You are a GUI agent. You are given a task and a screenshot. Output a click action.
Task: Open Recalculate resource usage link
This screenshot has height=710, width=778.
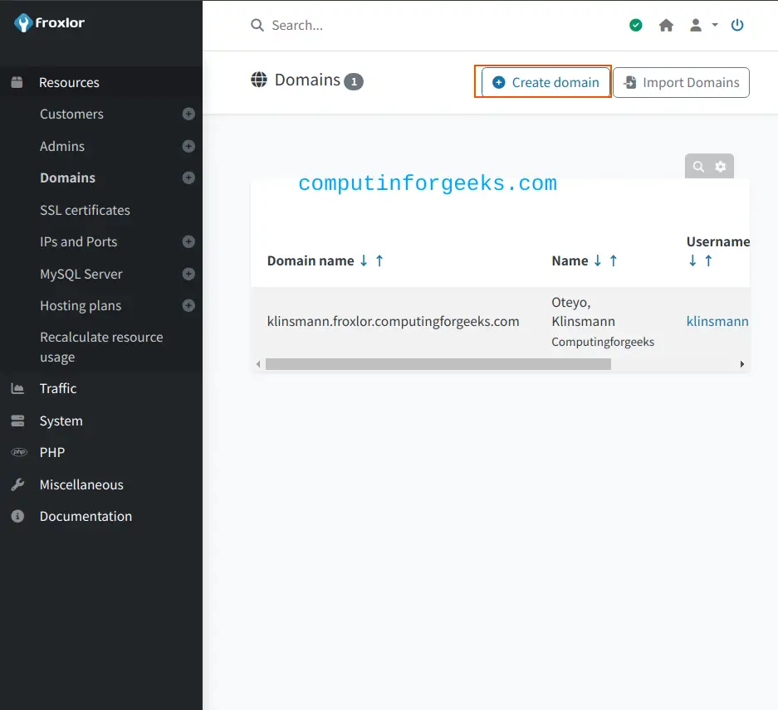pos(102,347)
